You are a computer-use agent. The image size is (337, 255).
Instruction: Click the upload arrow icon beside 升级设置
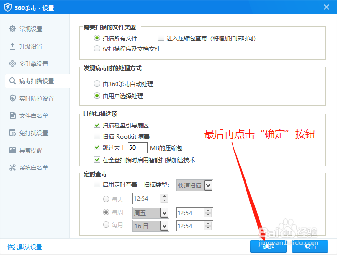click(x=13, y=46)
